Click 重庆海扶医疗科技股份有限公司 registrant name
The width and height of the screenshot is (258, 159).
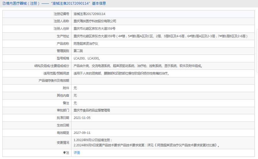[95, 21]
